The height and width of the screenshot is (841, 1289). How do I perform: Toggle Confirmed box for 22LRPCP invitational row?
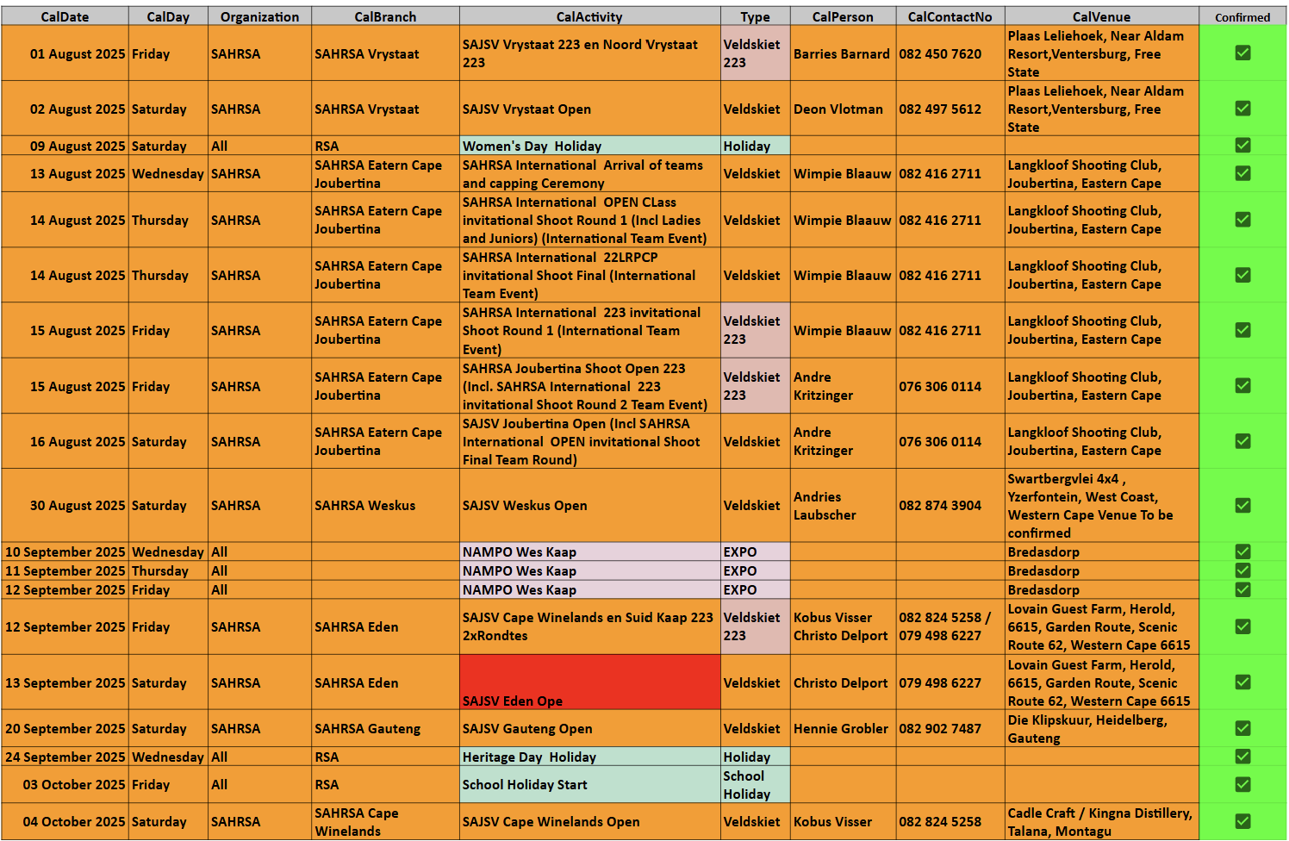point(1242,275)
